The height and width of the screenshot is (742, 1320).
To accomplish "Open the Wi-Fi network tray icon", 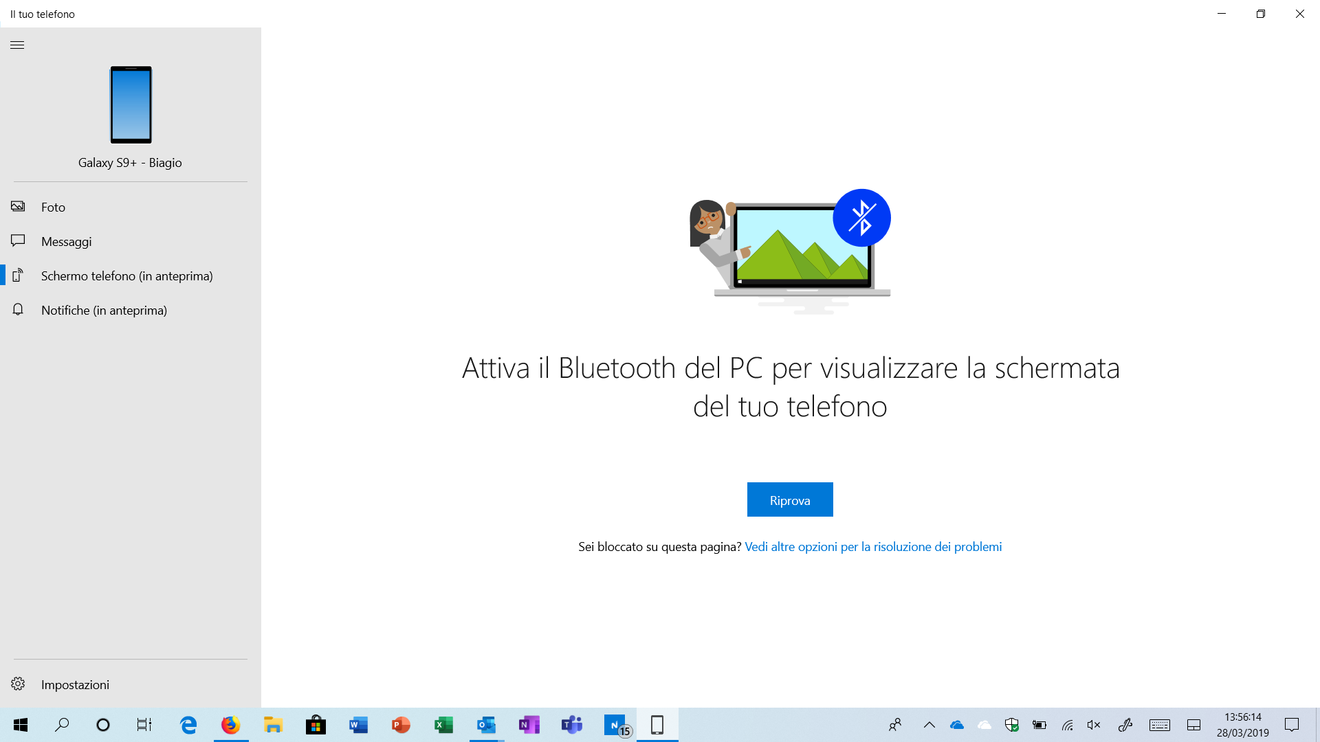I will (x=1067, y=725).
